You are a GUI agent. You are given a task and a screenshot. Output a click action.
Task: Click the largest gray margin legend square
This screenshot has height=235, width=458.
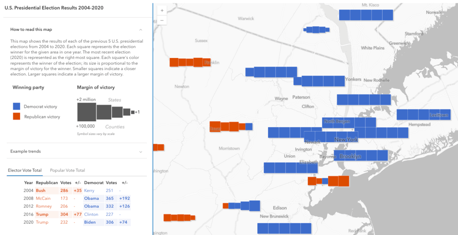[86, 112]
